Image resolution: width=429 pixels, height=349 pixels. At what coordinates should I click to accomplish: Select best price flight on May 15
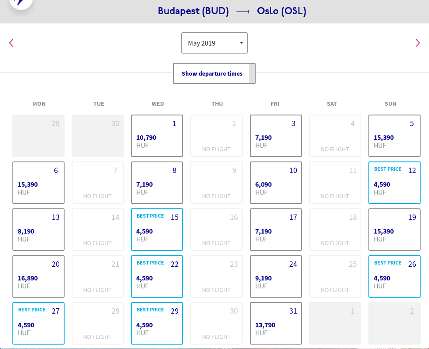coord(157,230)
